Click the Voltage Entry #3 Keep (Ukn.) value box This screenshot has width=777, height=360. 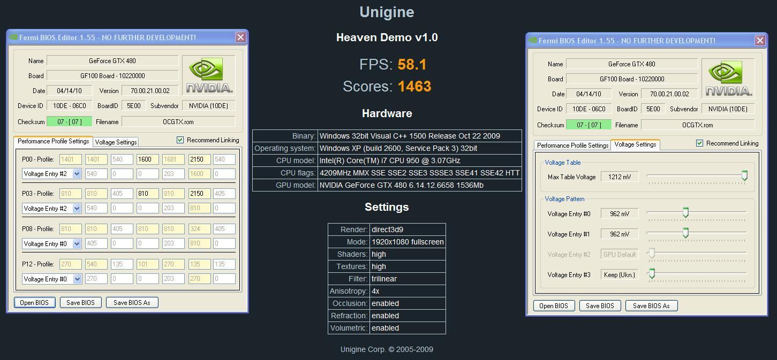pyautogui.click(x=620, y=275)
